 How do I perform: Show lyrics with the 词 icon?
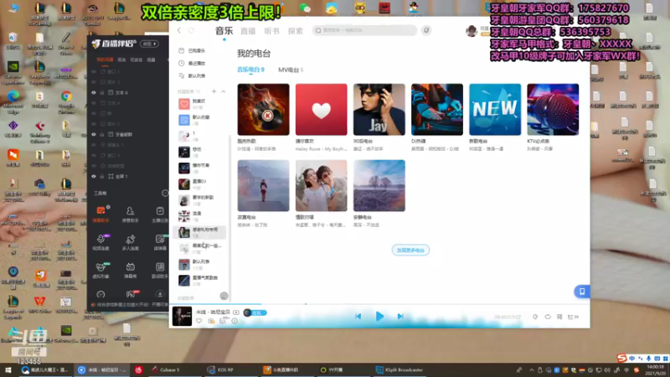click(x=559, y=317)
